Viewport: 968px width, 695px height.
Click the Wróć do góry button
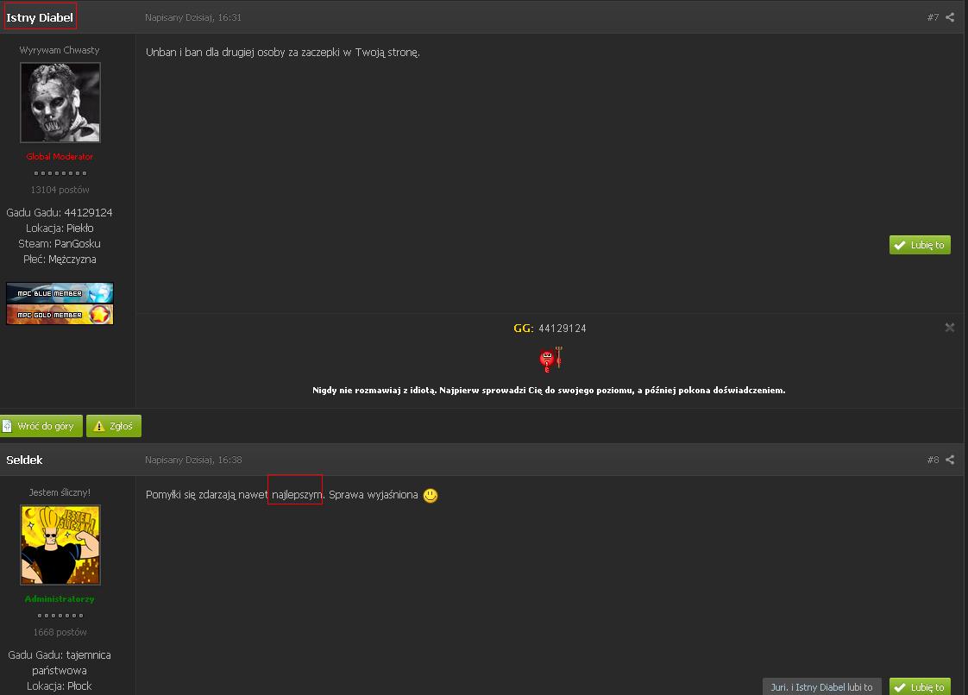tap(41, 426)
